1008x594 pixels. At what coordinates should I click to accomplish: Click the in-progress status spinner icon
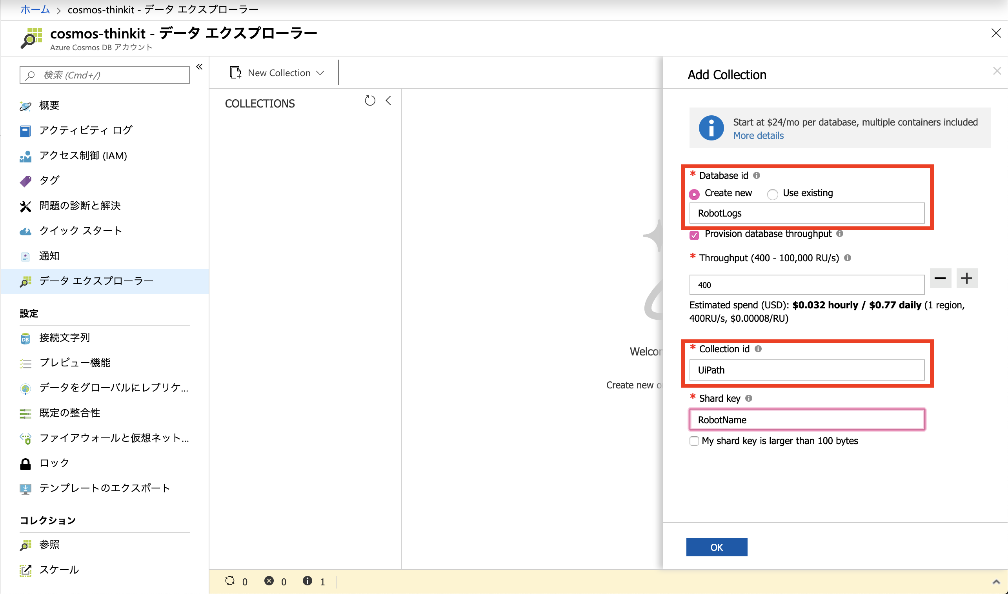click(x=230, y=580)
